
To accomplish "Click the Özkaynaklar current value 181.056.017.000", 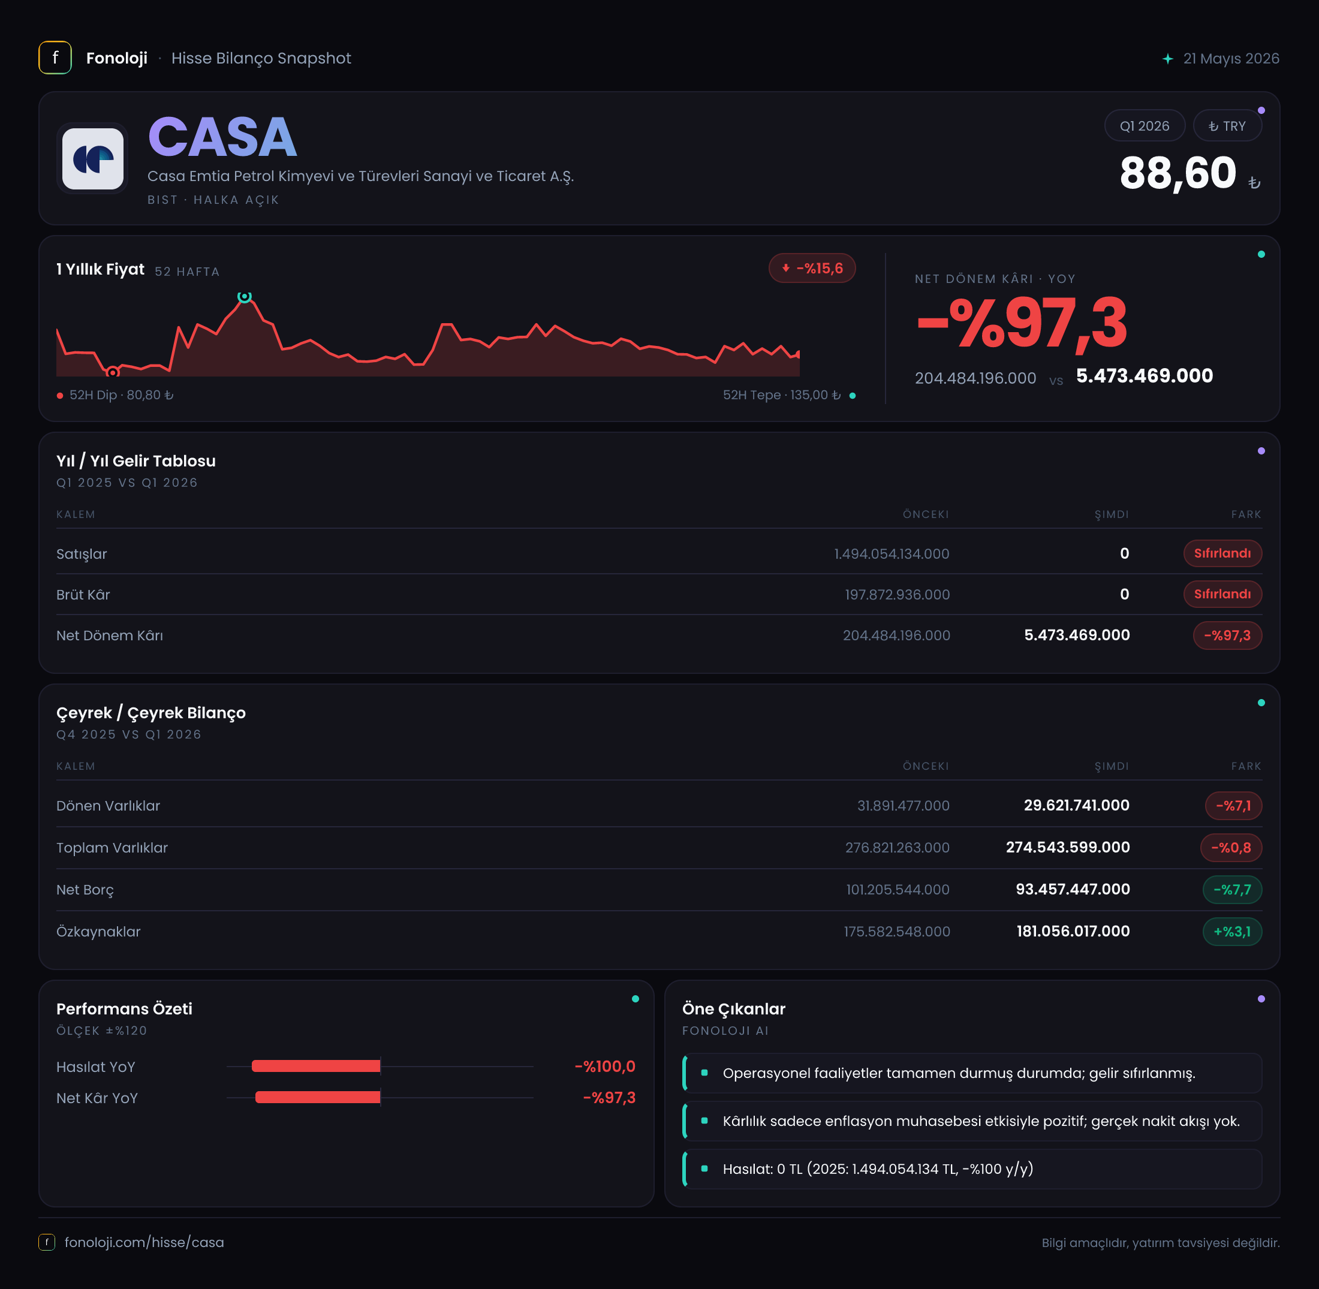I will tap(1073, 931).
